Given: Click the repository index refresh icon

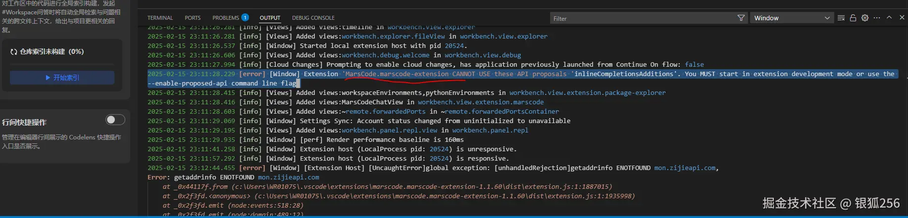Looking at the screenshot, I should pyautogui.click(x=14, y=52).
